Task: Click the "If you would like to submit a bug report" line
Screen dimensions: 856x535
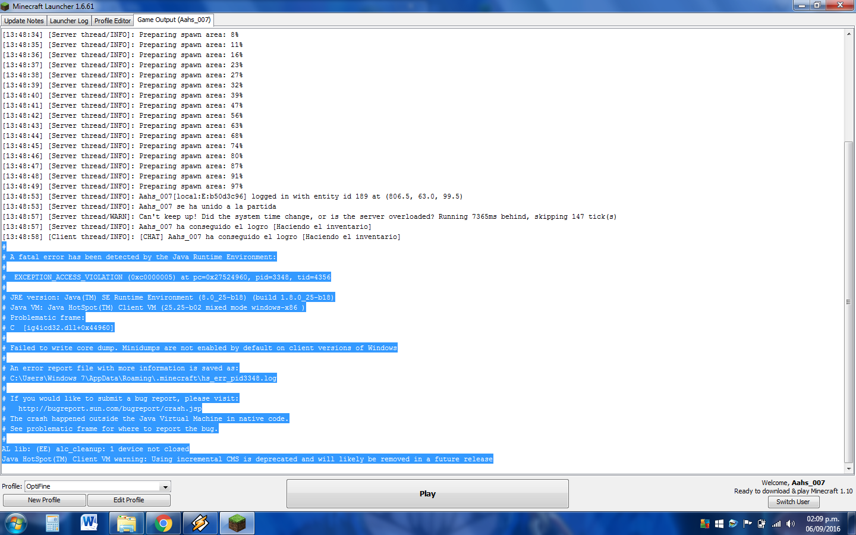Action: [121, 399]
